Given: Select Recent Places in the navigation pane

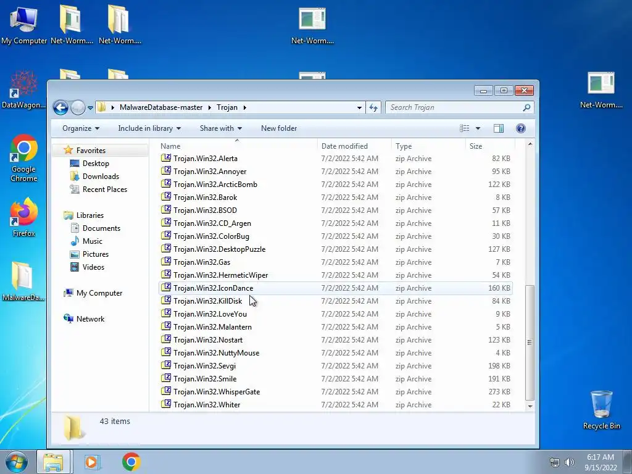Looking at the screenshot, I should pyautogui.click(x=104, y=189).
